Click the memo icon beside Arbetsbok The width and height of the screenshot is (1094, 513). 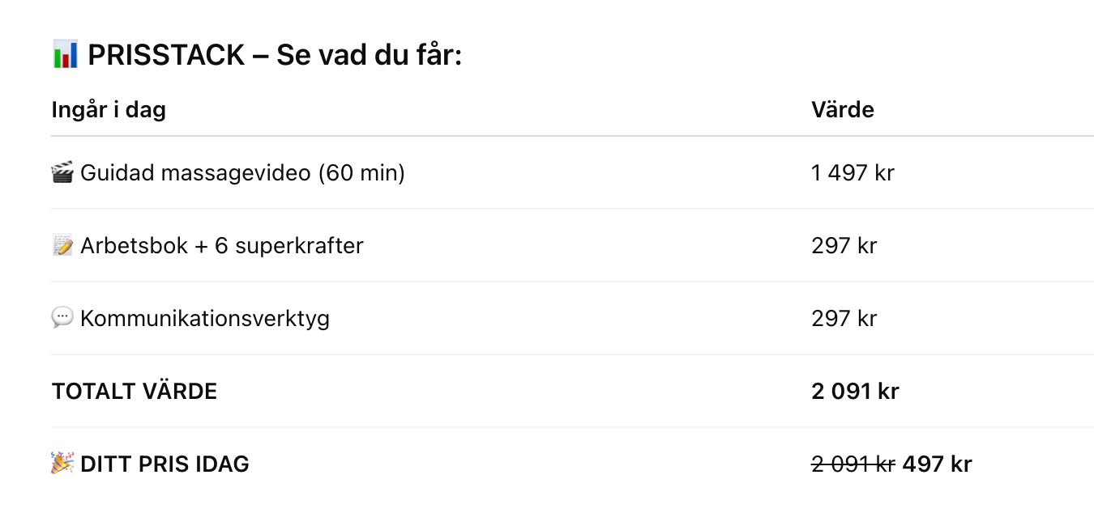(62, 246)
